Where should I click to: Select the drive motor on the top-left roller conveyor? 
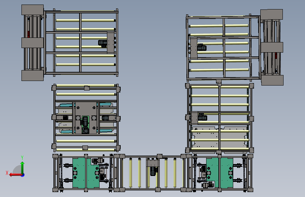click(103, 44)
